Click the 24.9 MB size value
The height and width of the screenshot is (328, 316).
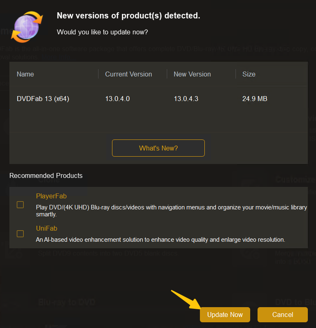(255, 99)
